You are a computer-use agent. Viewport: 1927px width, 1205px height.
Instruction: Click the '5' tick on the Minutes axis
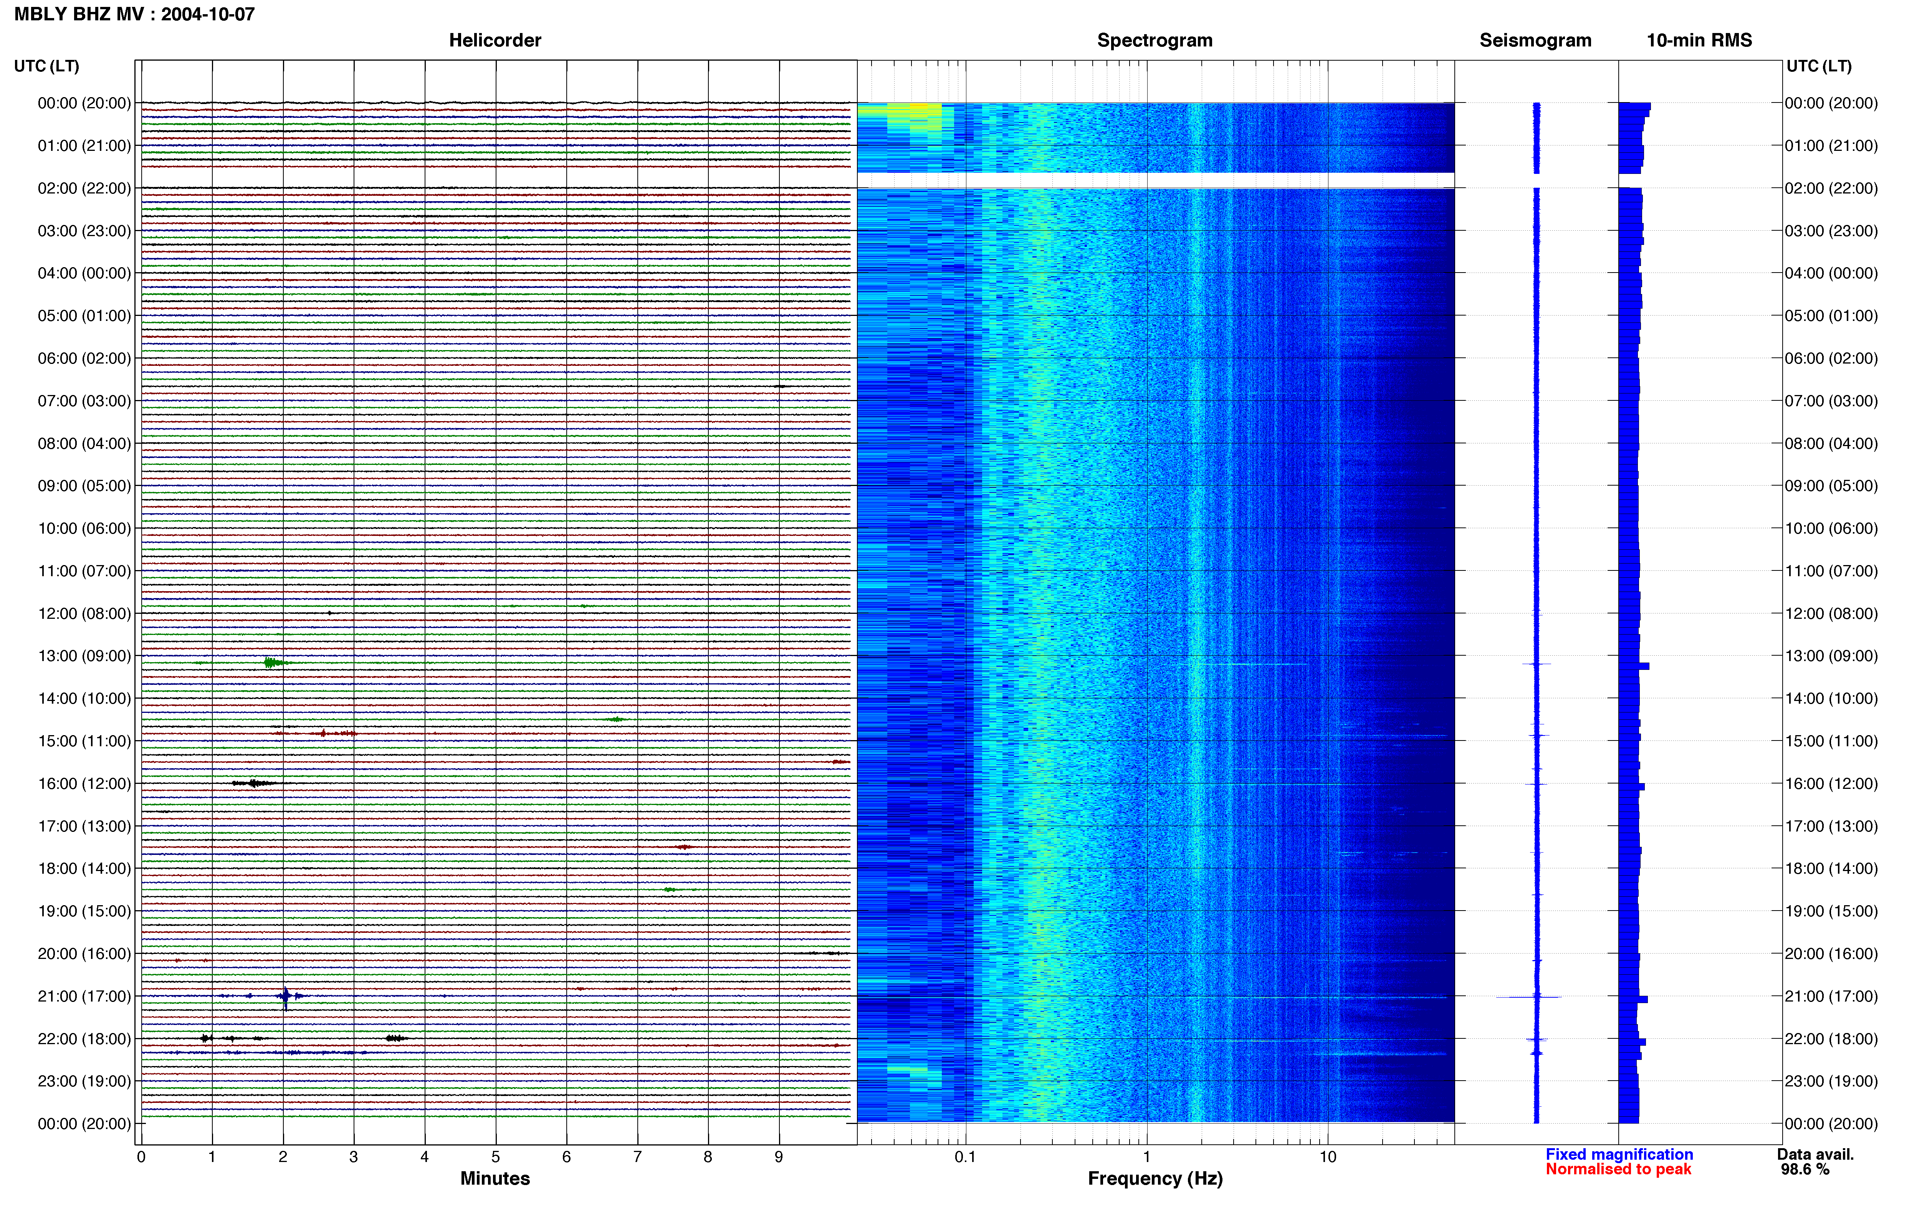496,1156
